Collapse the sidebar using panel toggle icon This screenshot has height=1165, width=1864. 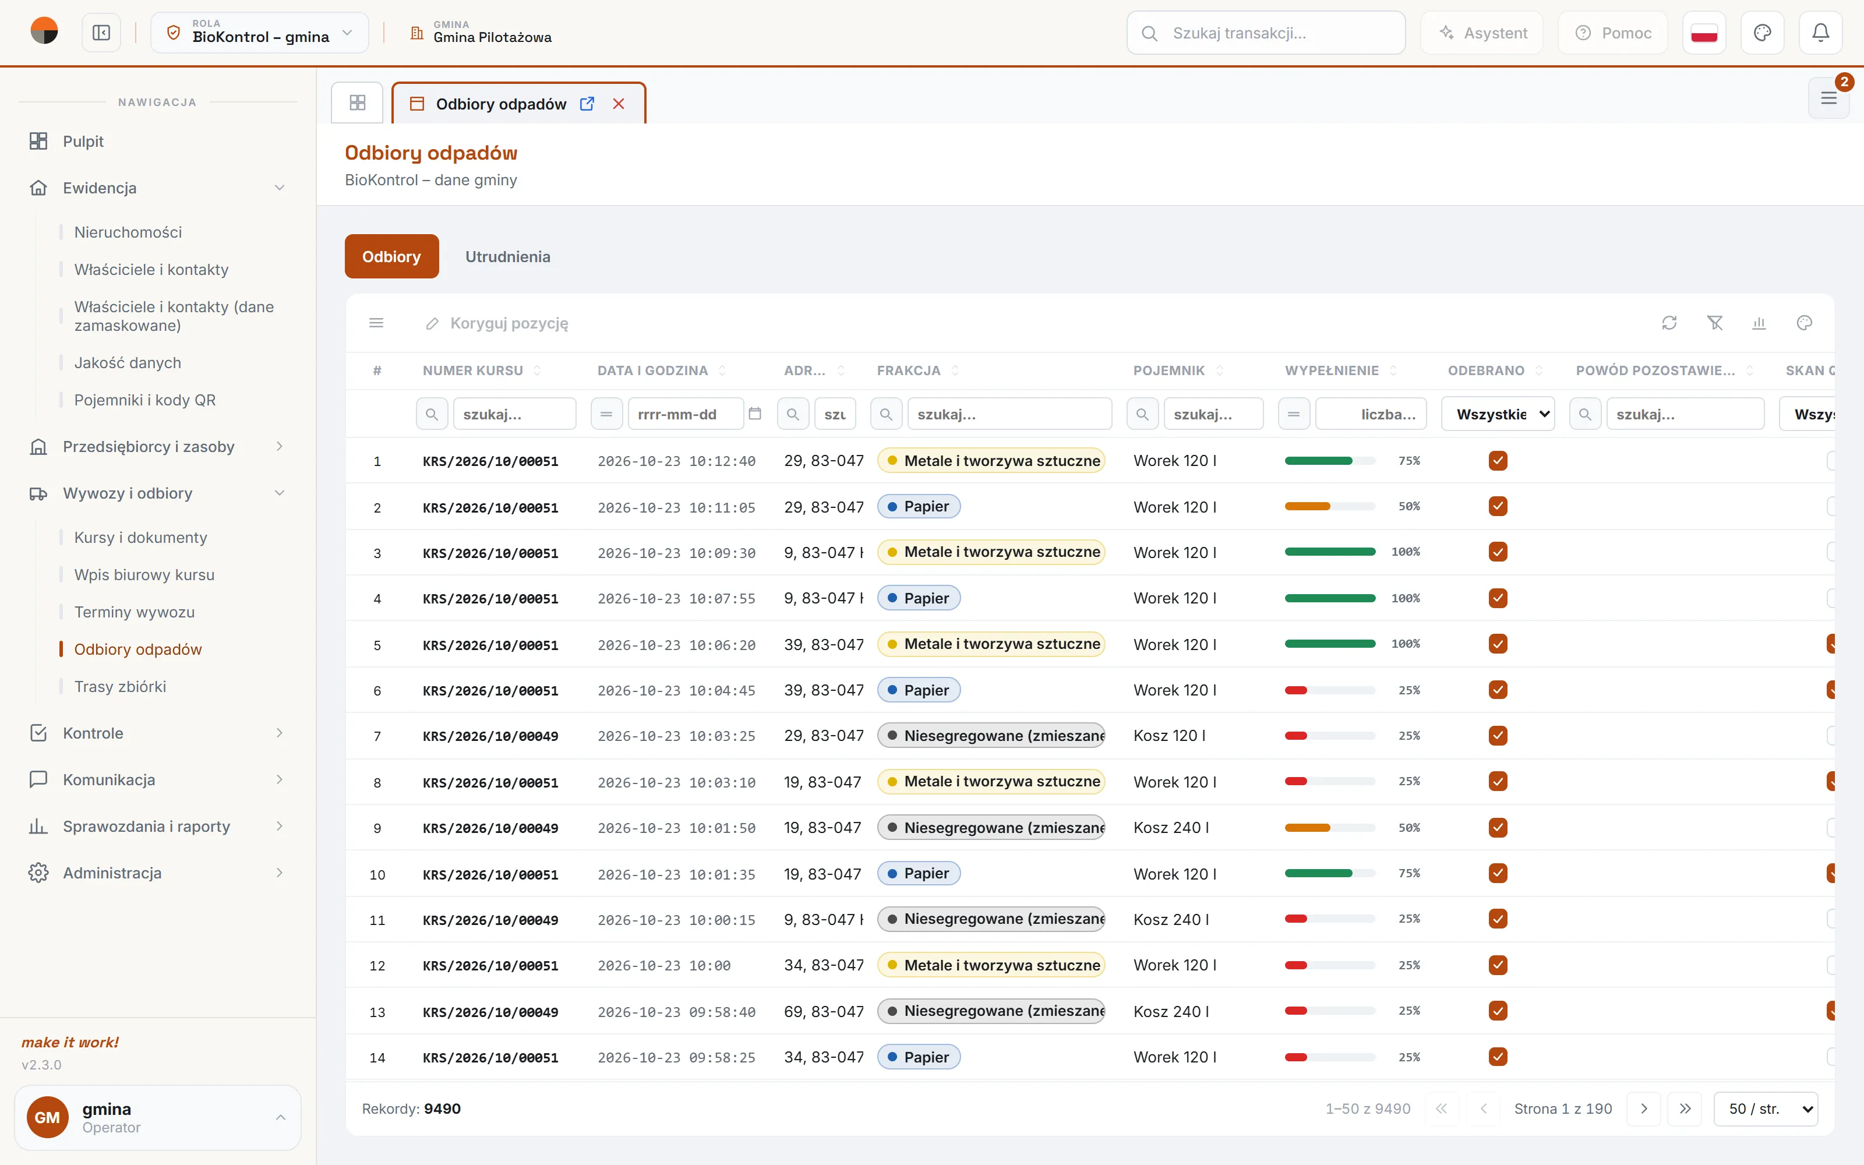(x=101, y=33)
